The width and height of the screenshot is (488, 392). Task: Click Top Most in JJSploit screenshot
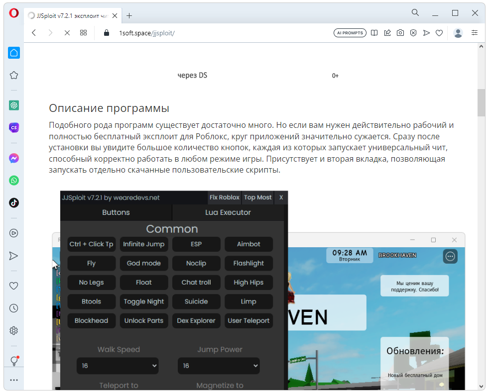258,197
